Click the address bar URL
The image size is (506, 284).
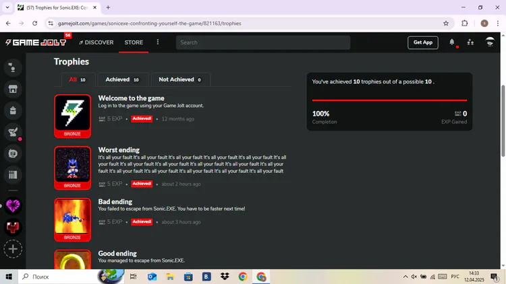(x=149, y=24)
